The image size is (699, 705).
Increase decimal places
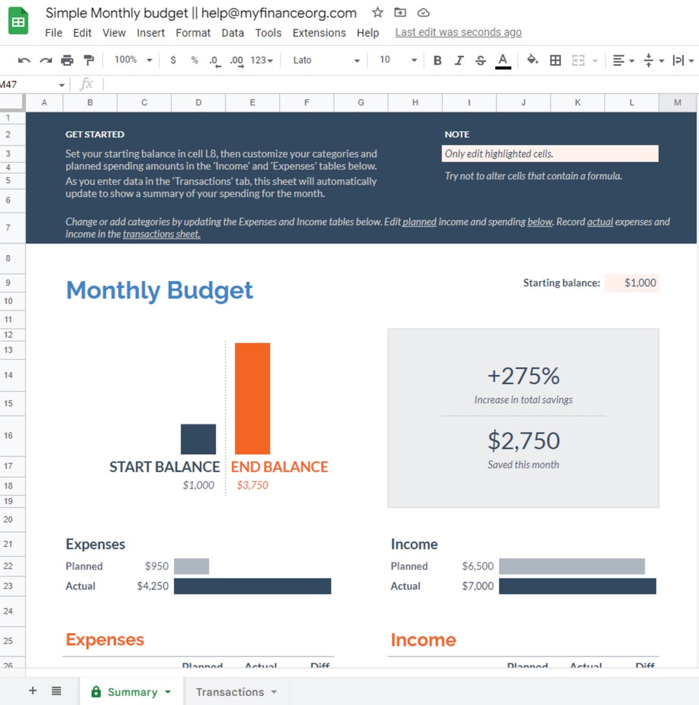click(236, 60)
